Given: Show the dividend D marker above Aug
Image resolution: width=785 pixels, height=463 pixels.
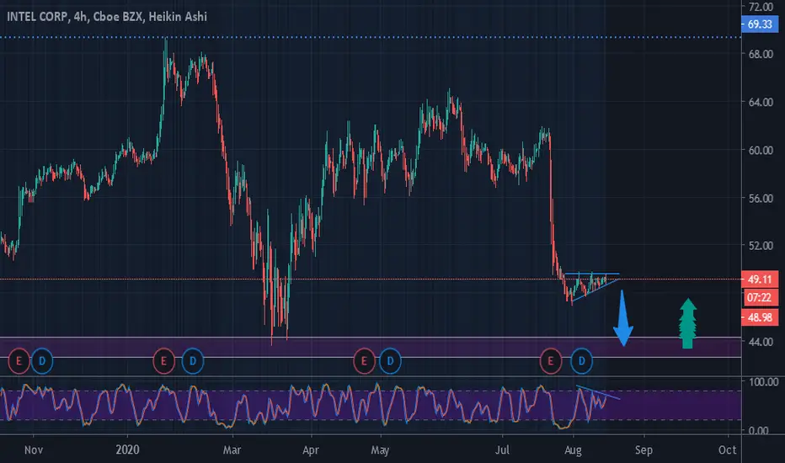Looking at the screenshot, I should tap(582, 361).
